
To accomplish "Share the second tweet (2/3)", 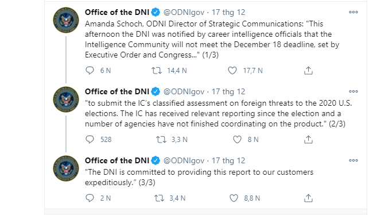I will [308, 140].
